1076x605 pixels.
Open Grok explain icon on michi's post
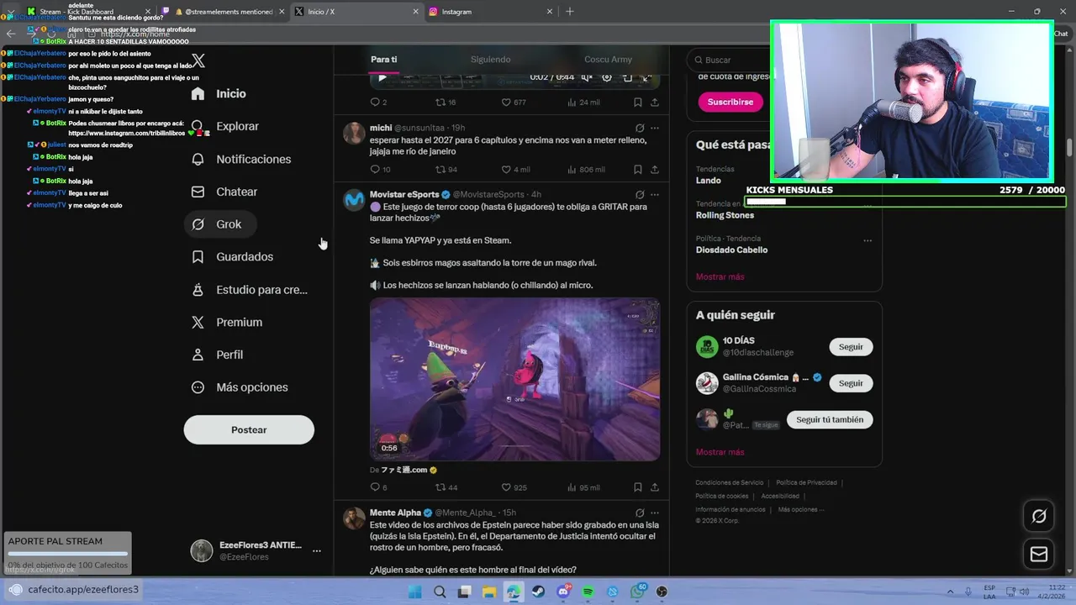click(640, 128)
